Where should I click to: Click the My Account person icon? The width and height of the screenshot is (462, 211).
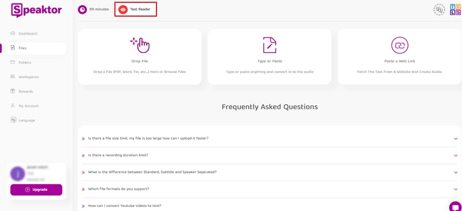(13, 105)
